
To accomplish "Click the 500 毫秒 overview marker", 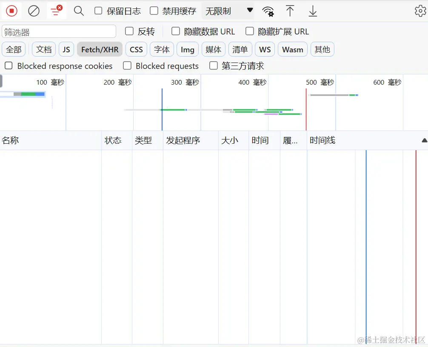I will click(x=320, y=82).
